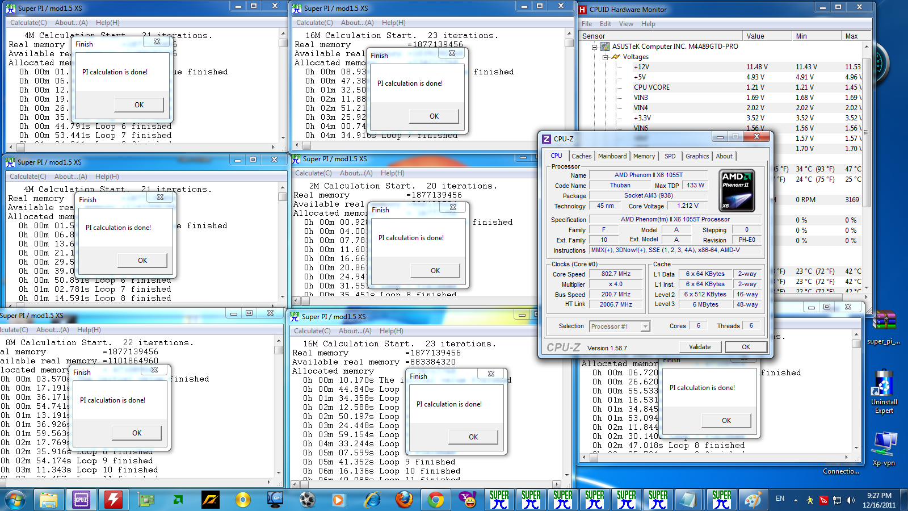Launch Firefox from the taskbar
Image resolution: width=908 pixels, height=511 pixels.
pyautogui.click(x=404, y=500)
